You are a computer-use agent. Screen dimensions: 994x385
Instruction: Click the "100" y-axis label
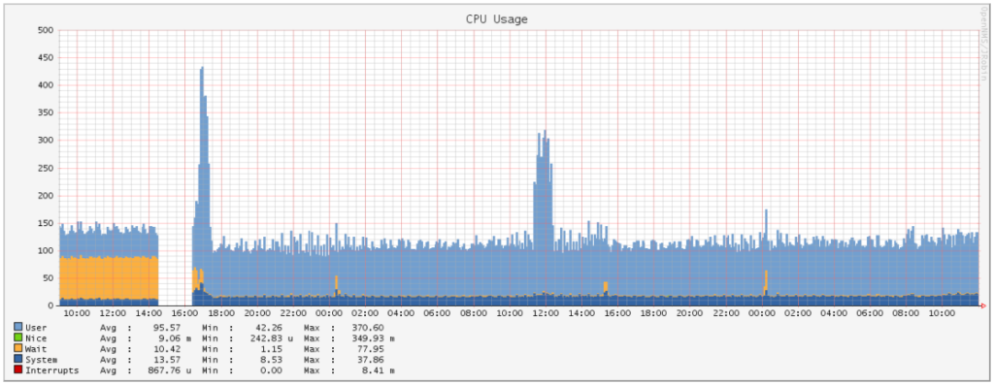(x=47, y=250)
